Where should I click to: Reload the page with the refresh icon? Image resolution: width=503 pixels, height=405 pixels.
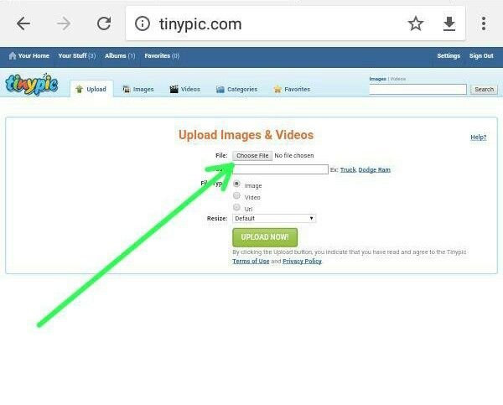click(x=104, y=23)
